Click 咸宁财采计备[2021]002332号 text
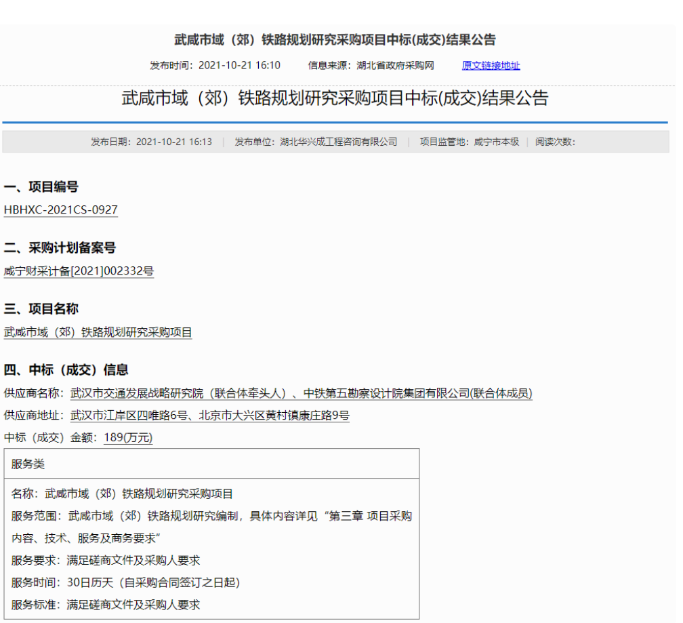This screenshot has width=683, height=623. (79, 271)
